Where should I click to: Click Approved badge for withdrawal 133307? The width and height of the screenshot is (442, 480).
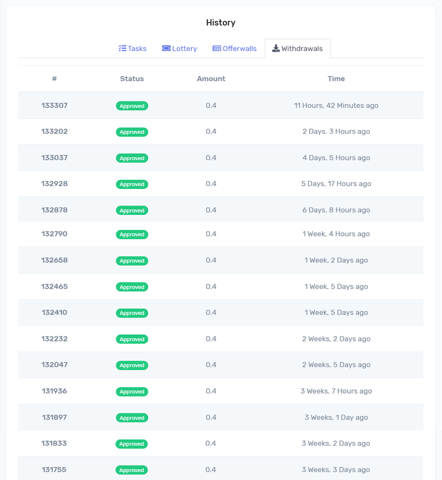(x=132, y=106)
